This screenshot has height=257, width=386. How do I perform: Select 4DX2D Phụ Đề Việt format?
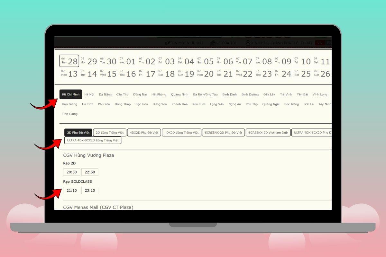[144, 132]
